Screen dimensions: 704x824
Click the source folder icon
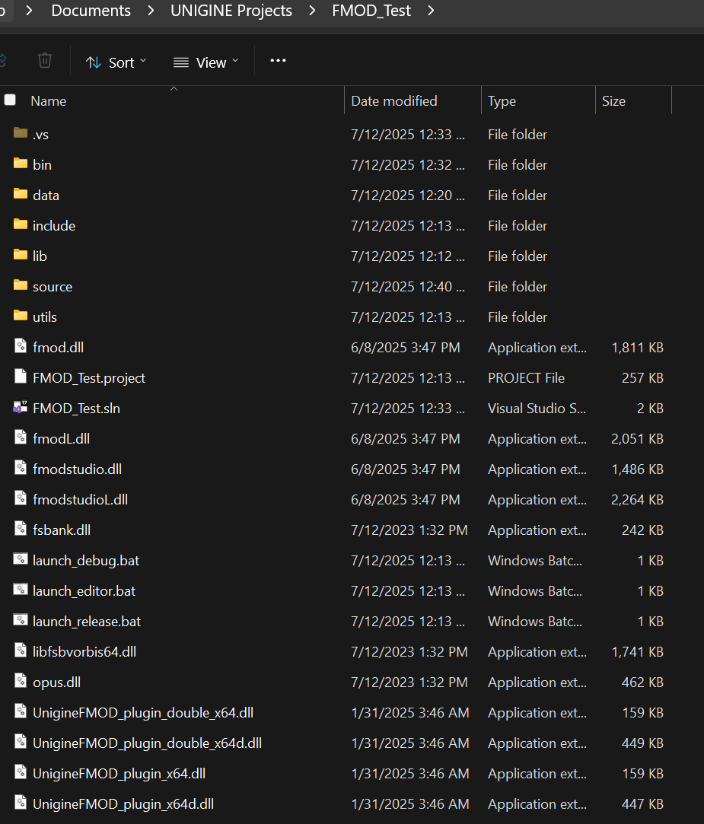[21, 286]
